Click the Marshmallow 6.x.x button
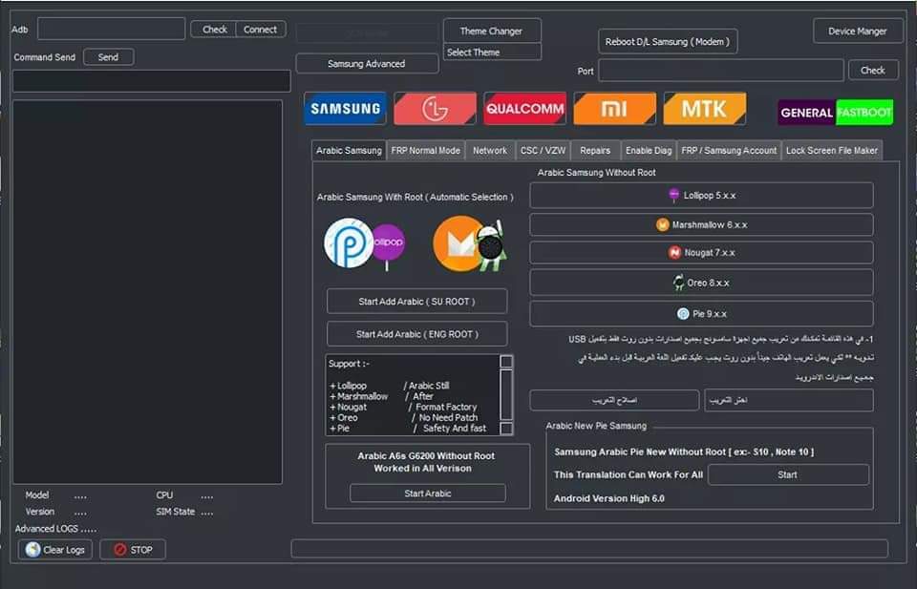 point(701,224)
